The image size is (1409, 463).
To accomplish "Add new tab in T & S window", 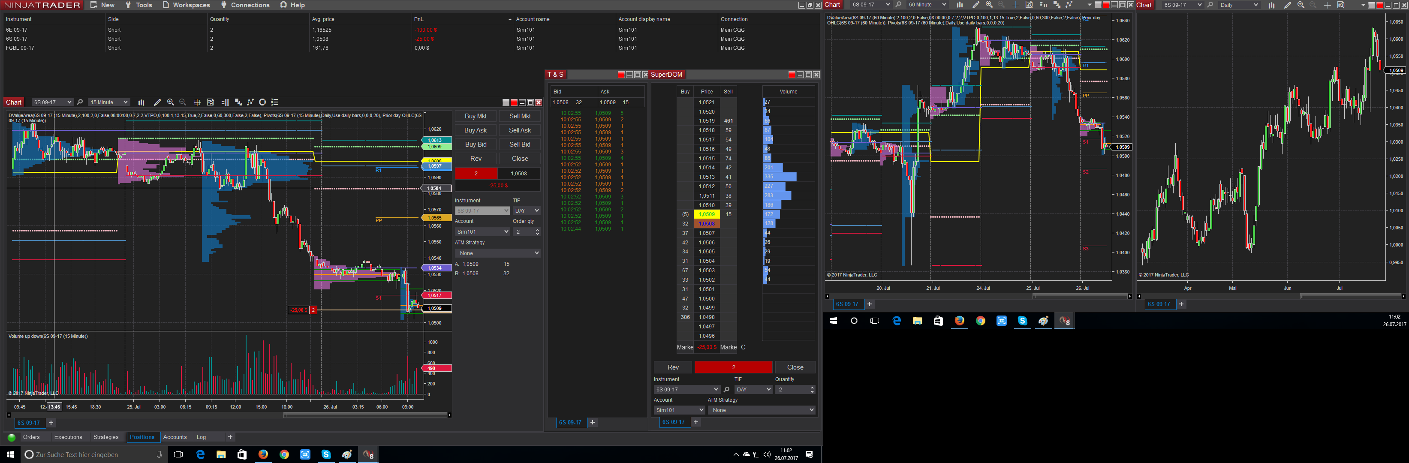I will (592, 423).
